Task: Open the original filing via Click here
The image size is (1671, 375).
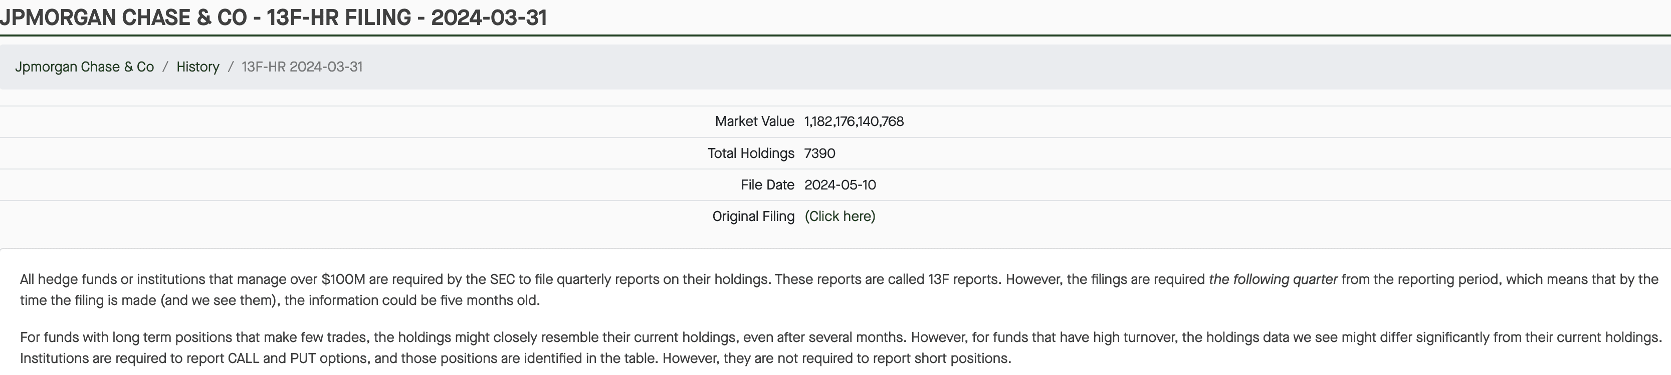Action: [840, 216]
